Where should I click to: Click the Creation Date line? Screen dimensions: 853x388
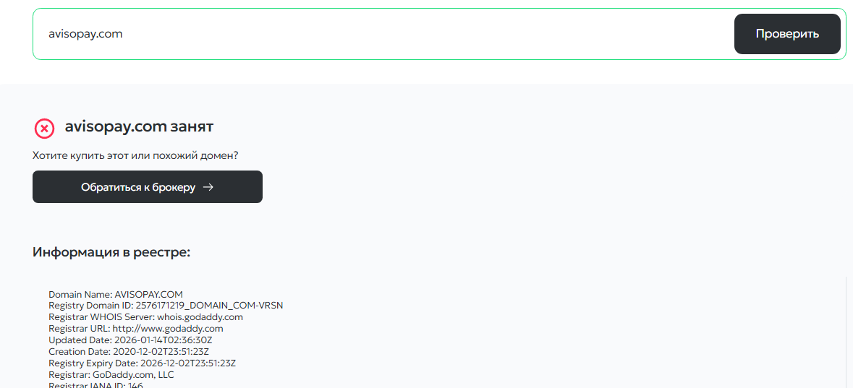click(x=129, y=352)
